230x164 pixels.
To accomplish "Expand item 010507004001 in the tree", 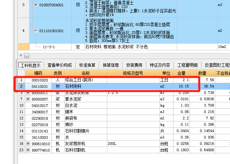I will click(36, 5).
